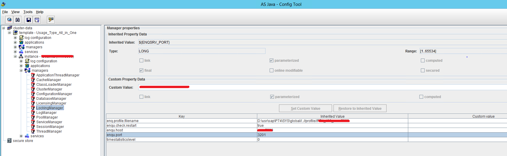Select the CacheManager icon

click(x=33, y=80)
